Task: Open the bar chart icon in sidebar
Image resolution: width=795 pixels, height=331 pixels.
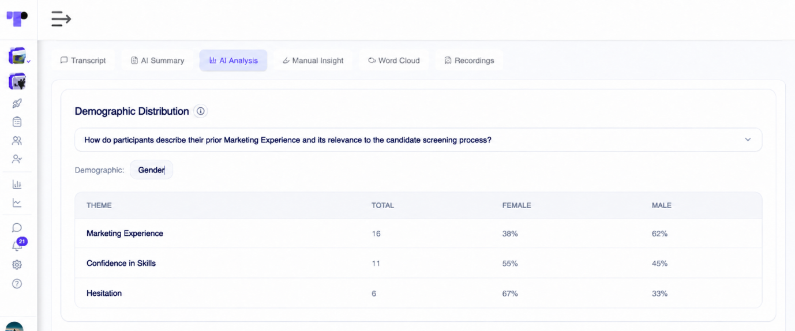Action: [17, 185]
